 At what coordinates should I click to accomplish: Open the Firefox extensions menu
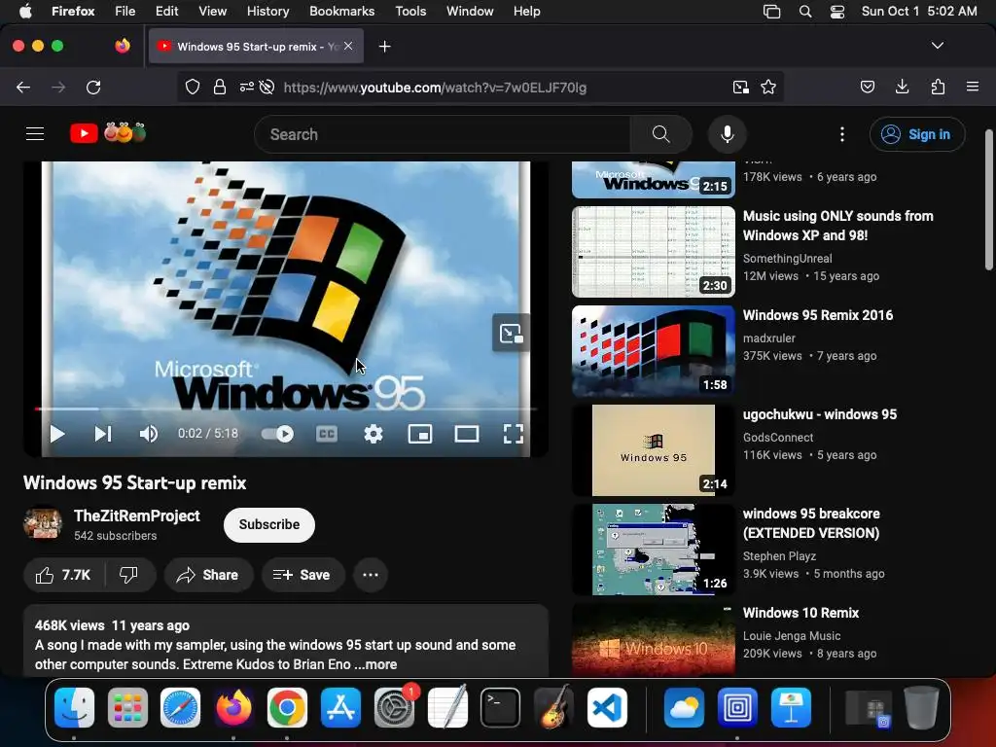tap(939, 87)
